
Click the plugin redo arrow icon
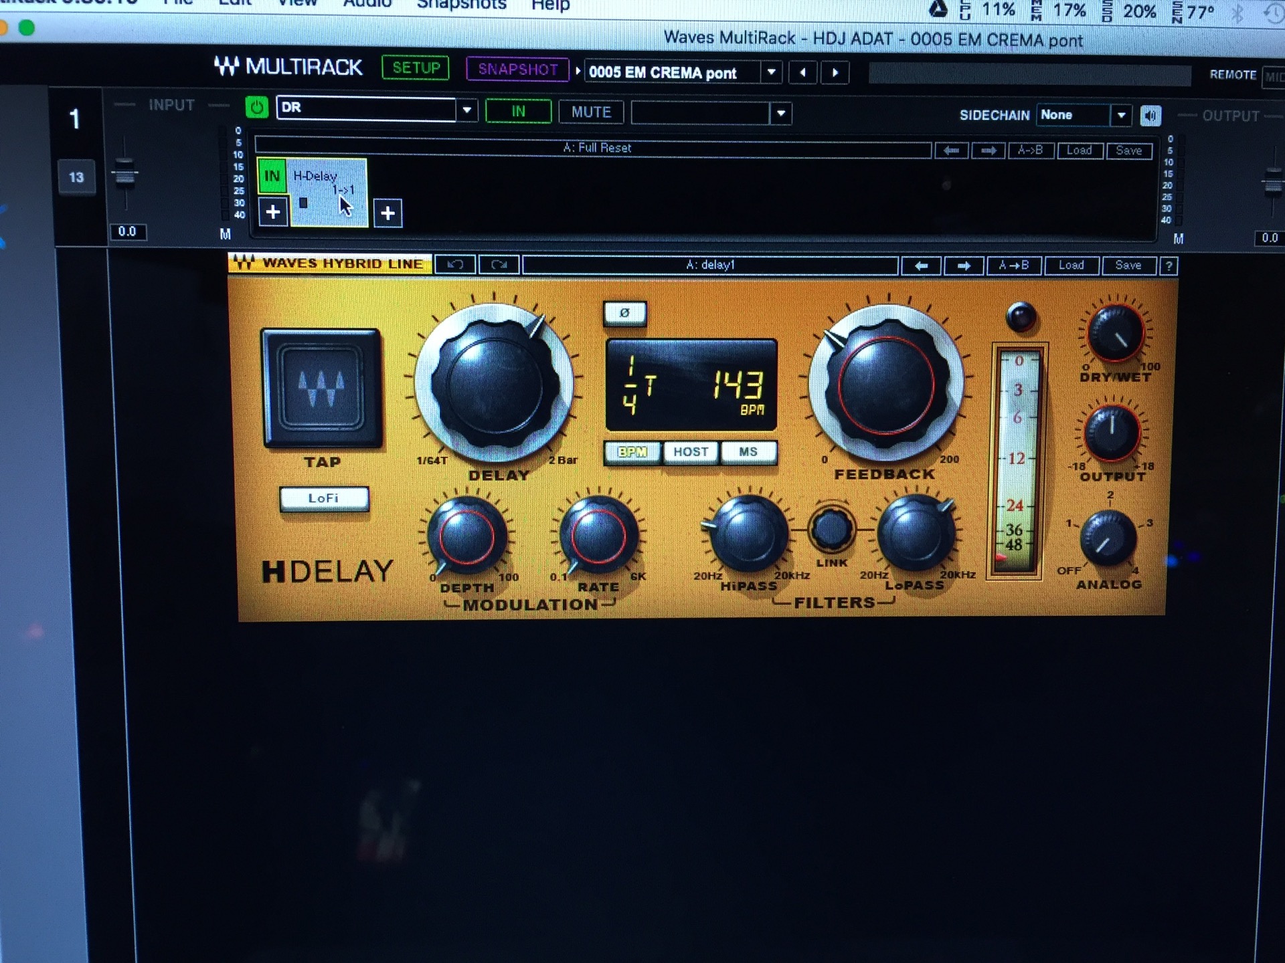pyautogui.click(x=499, y=265)
